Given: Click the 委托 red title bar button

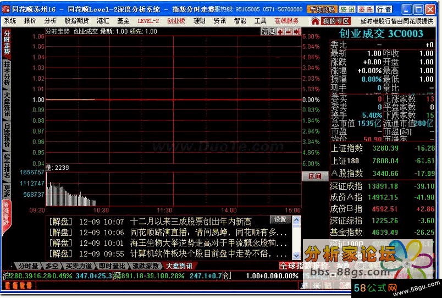Looking at the screenshot, I should point(366,9).
